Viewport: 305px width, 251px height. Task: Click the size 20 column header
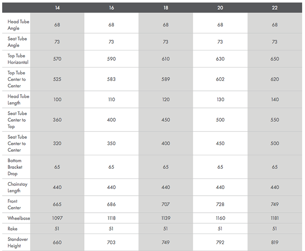220,8
